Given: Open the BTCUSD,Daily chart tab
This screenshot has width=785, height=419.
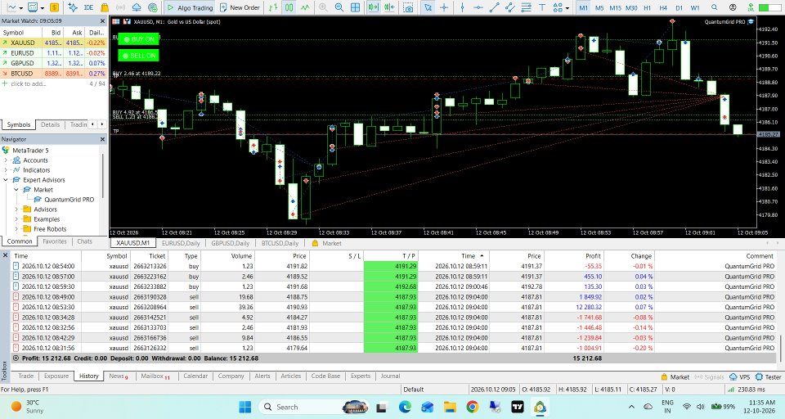Looking at the screenshot, I should pyautogui.click(x=280, y=243).
